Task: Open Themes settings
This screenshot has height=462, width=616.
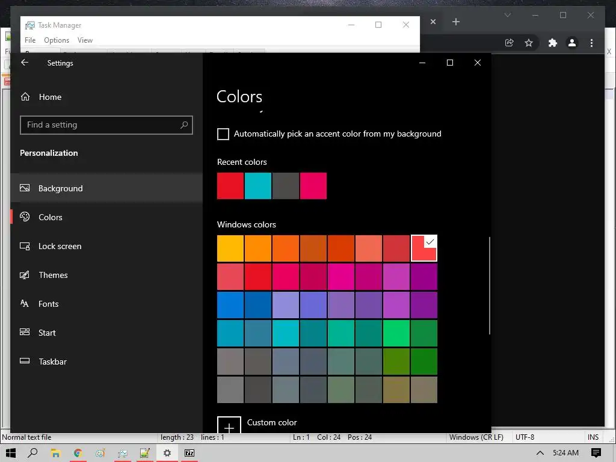Action: click(x=106, y=275)
